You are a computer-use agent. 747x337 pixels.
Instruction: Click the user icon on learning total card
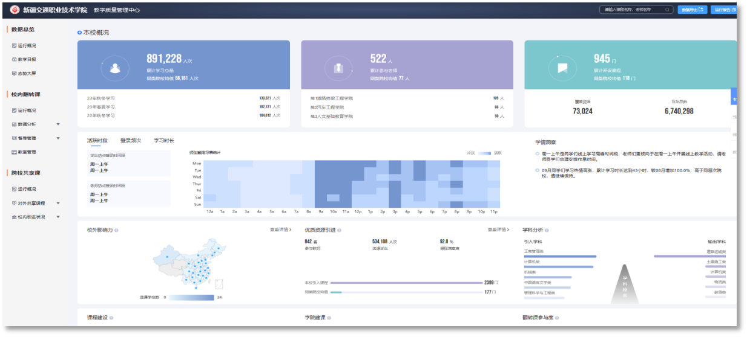pos(115,68)
